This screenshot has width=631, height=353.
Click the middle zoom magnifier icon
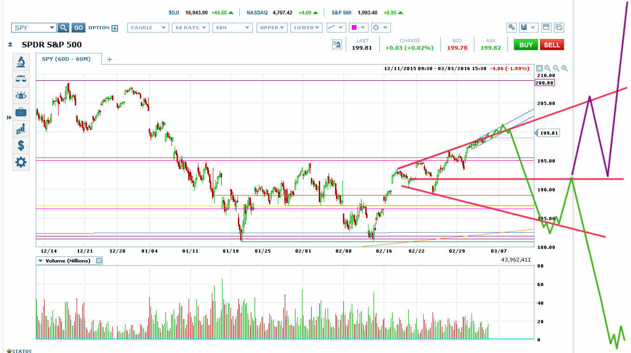click(x=556, y=68)
